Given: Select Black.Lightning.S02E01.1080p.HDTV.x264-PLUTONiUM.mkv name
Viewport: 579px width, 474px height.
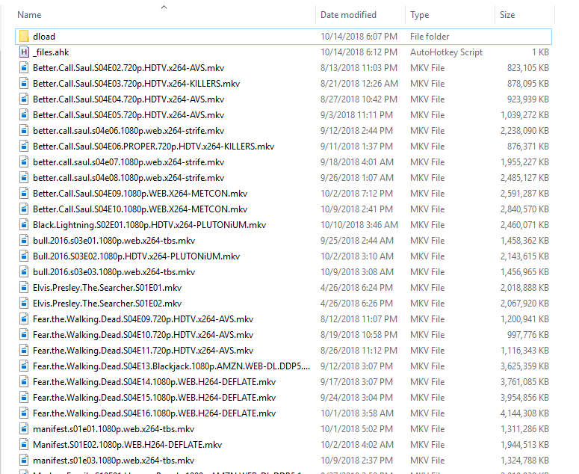Looking at the screenshot, I should pos(149,225).
